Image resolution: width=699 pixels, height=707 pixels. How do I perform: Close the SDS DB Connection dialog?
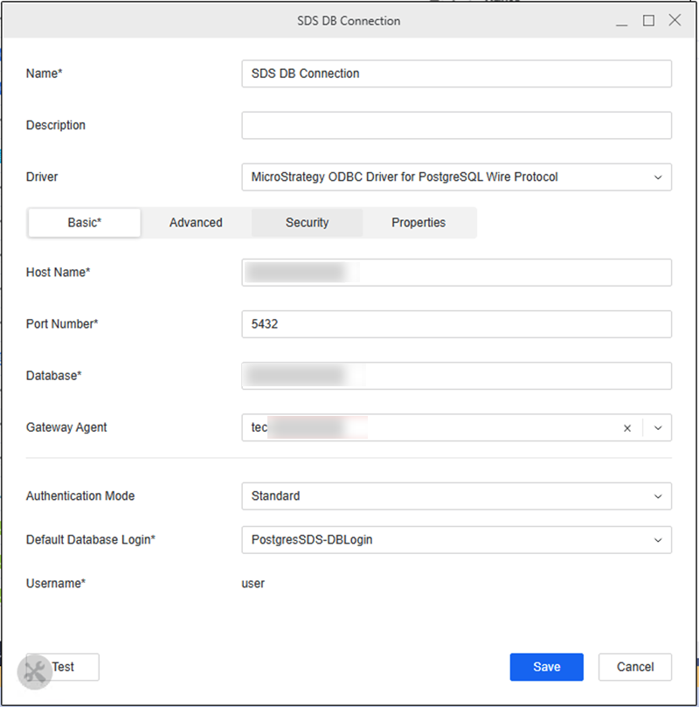[x=675, y=21]
